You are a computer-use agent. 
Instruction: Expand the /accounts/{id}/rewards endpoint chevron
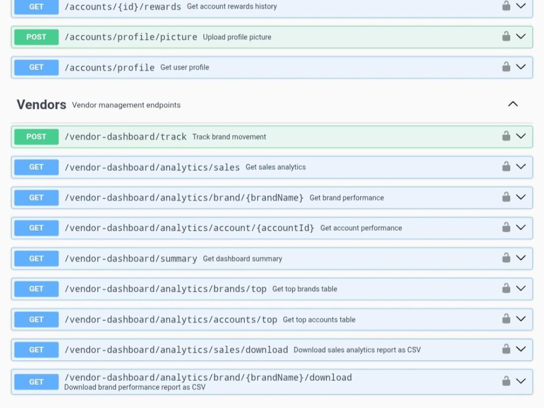521,5
